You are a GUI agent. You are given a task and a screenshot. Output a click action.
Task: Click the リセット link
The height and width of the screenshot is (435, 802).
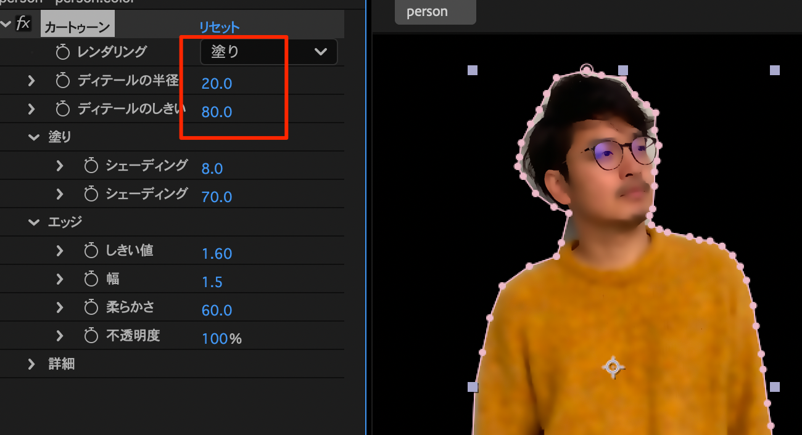tap(219, 27)
